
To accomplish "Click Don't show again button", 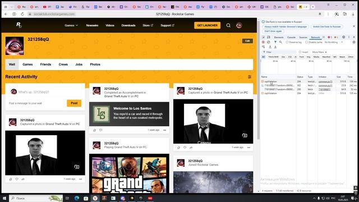I will point(273,31).
